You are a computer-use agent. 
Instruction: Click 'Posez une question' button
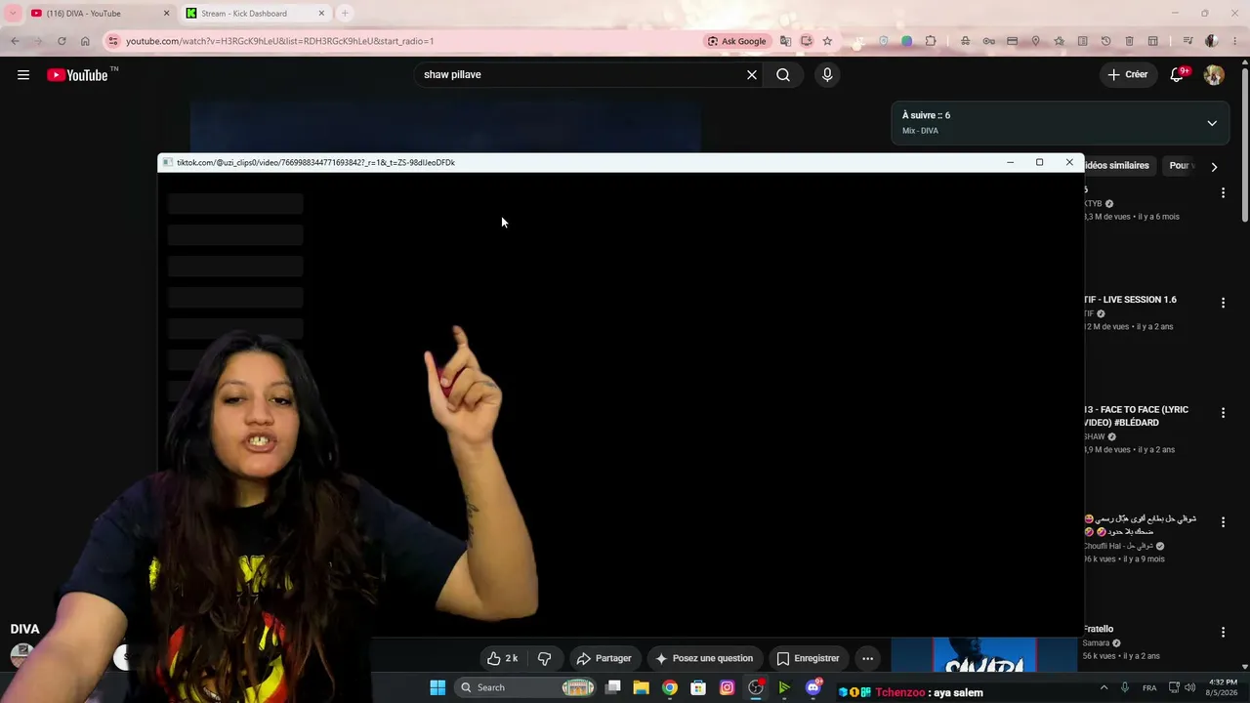(704, 658)
